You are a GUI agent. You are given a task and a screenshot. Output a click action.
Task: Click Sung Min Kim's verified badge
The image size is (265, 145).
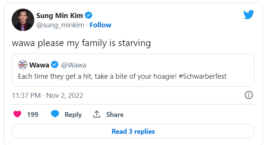coord(88,15)
